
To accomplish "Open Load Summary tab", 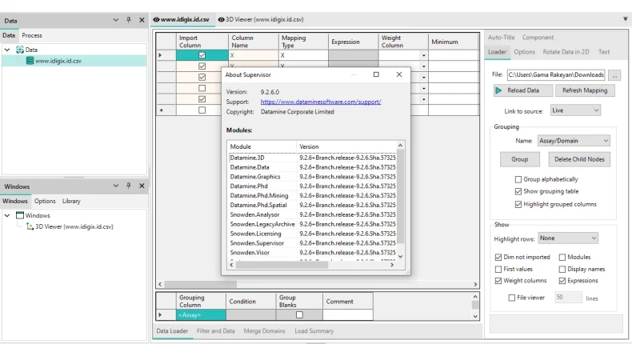I will click(x=314, y=330).
